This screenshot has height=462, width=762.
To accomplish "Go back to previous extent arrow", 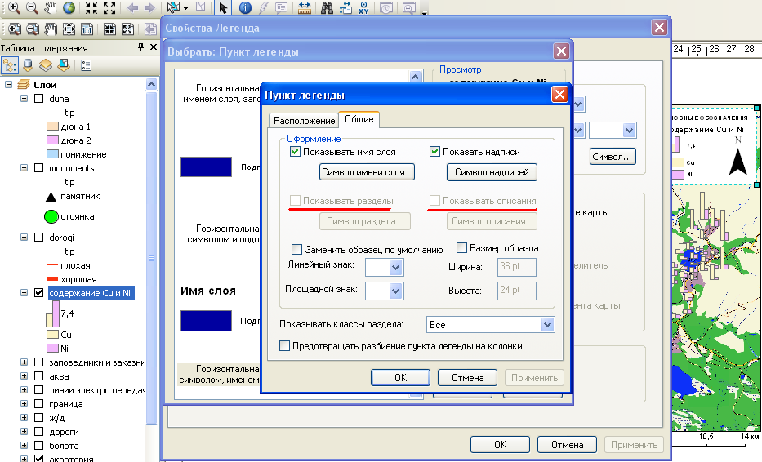I will pyautogui.click(x=132, y=8).
